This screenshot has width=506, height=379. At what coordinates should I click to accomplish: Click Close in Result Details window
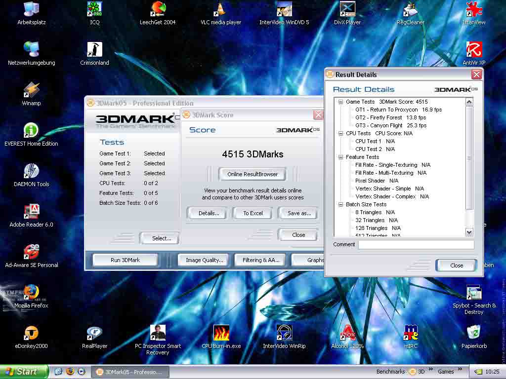(x=456, y=265)
